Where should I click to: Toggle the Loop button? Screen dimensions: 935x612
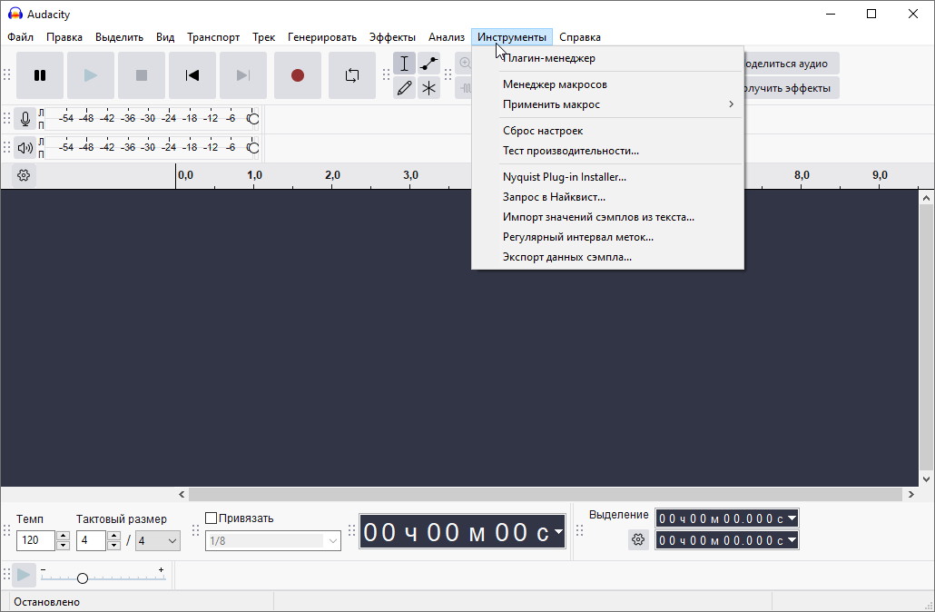(x=352, y=75)
